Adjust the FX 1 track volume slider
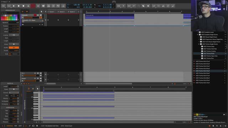 32,76
